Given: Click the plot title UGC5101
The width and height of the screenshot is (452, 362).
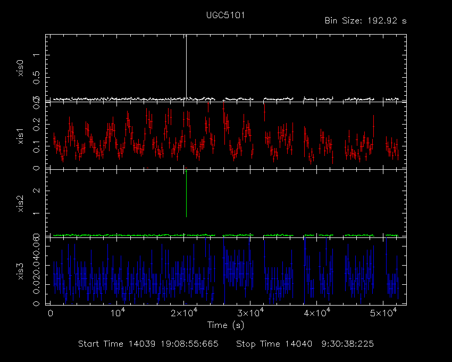Looking at the screenshot, I should pos(225,15).
